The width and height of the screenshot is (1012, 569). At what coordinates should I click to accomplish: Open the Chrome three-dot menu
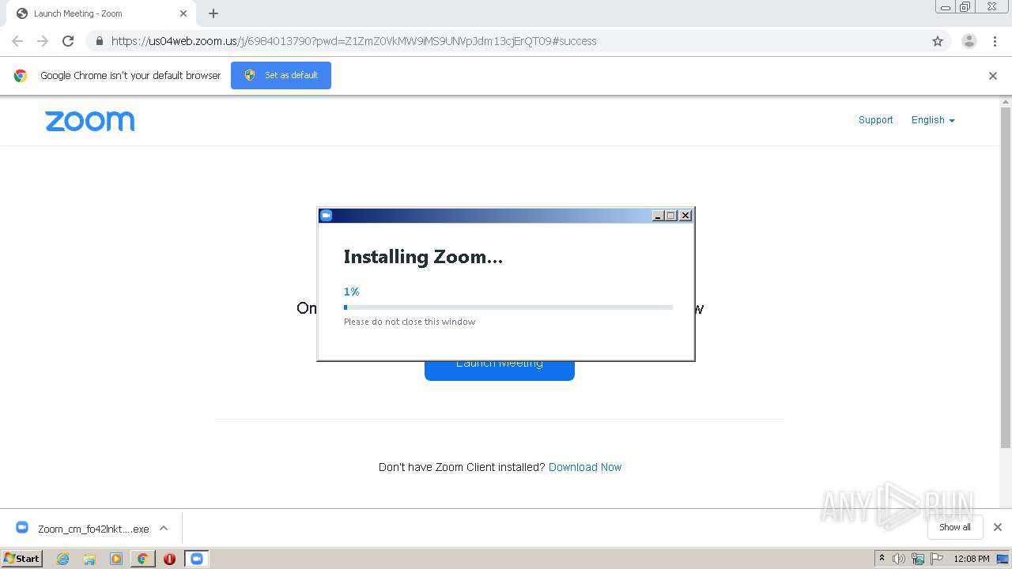pos(995,41)
